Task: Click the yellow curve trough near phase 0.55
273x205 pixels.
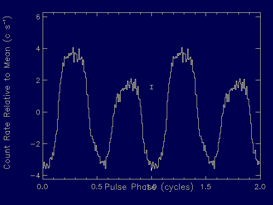Action: (x=103, y=162)
